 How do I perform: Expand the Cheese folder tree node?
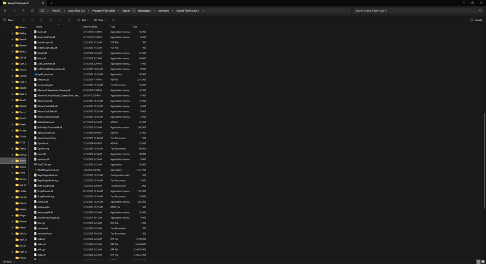point(12,70)
